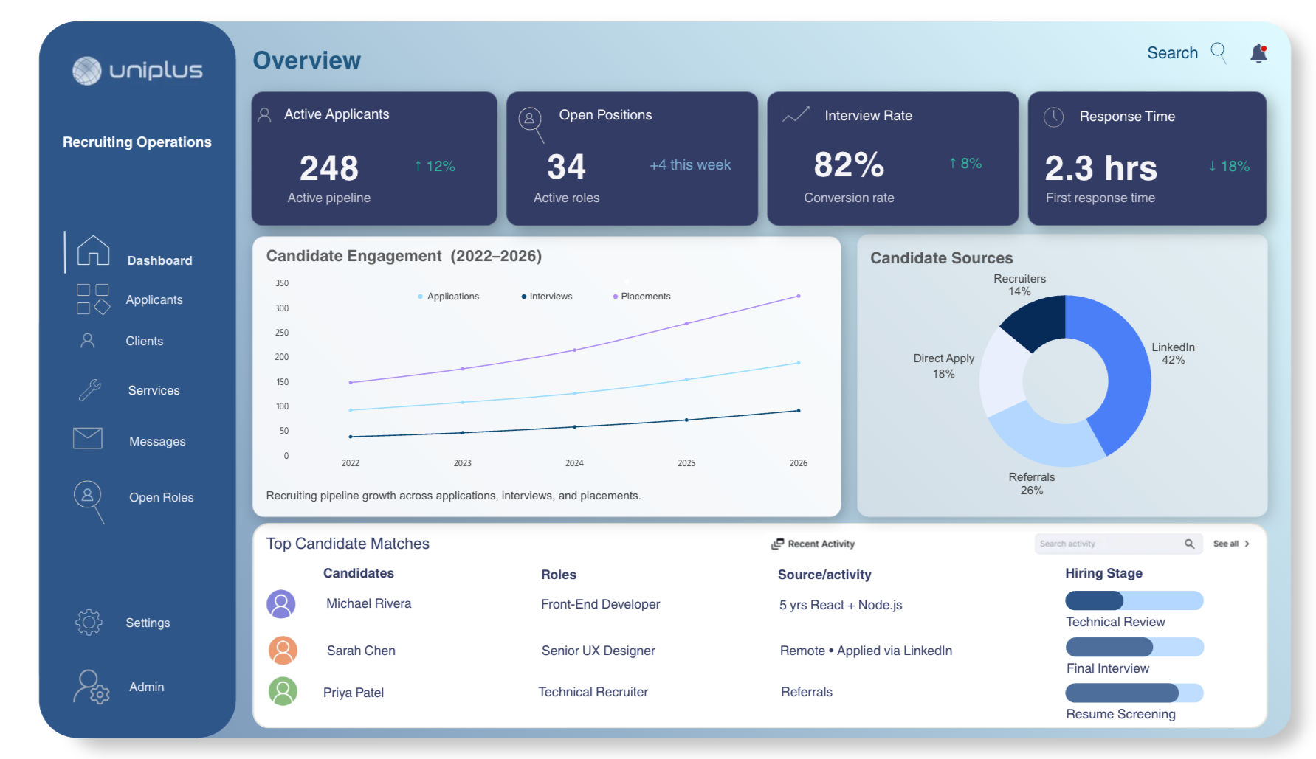Click Senior UX Designer role
This screenshot has width=1316, height=759.
[x=598, y=651]
